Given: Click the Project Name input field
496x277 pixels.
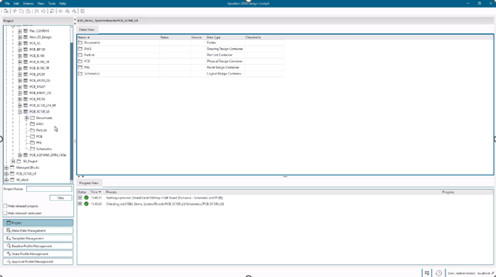Looking at the screenshot, I should [x=49, y=189].
